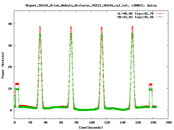The width and height of the screenshot is (174, 130).
Task: Click the 'Power (Kelvin)' y-axis label
Action: 3,65
